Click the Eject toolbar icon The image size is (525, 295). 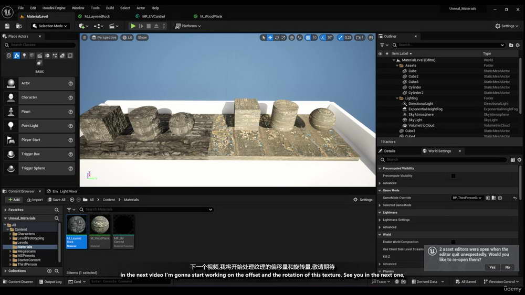click(156, 26)
